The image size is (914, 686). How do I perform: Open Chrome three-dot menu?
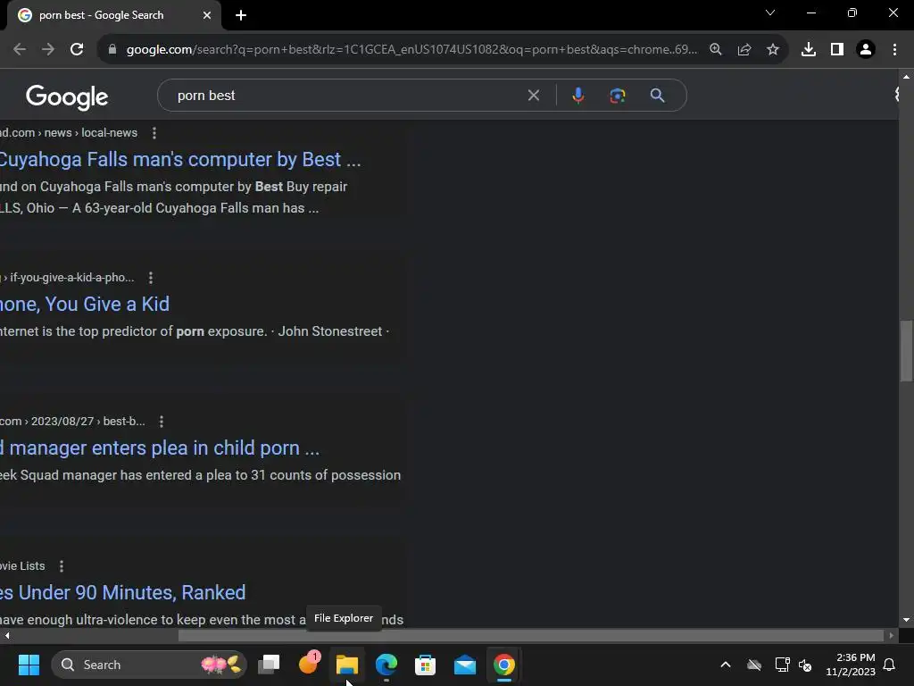[x=894, y=50]
